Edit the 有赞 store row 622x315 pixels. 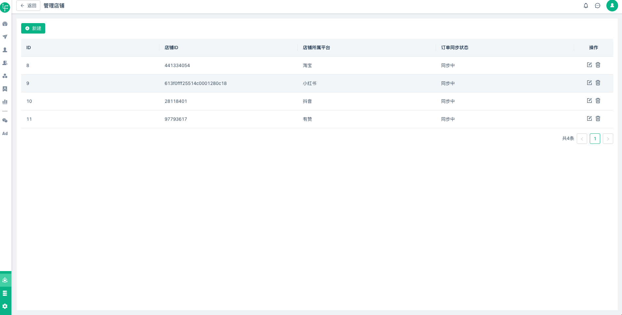coord(589,118)
